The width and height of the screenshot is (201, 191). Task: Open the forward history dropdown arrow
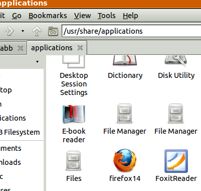click(x=23, y=31)
